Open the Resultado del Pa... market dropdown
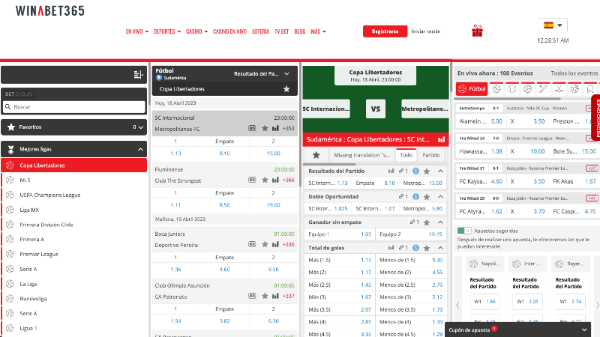 [261, 73]
